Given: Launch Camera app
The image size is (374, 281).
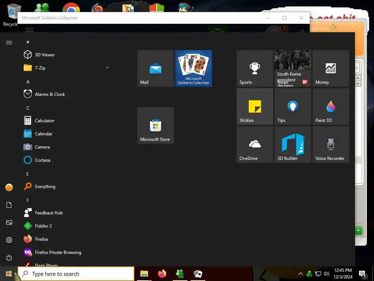Looking at the screenshot, I should pos(67,147).
